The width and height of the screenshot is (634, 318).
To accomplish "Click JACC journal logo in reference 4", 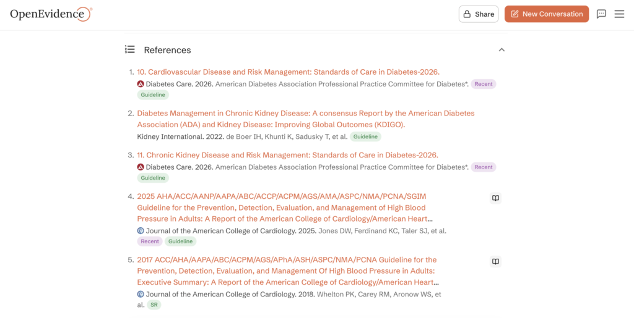I will tap(141, 231).
